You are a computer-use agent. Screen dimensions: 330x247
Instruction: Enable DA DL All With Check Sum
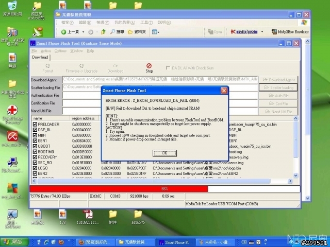click(168, 68)
